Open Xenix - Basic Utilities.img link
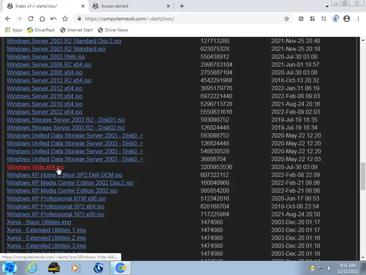The image size is (366, 275). 39,222
